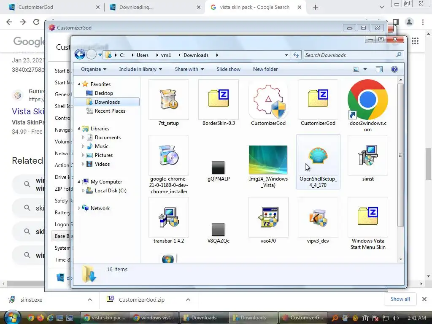432x324 pixels.
Task: Open a new Chrome tab
Action: pos(316,7)
